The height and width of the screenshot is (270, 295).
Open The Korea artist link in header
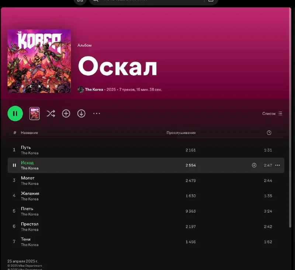pos(94,90)
